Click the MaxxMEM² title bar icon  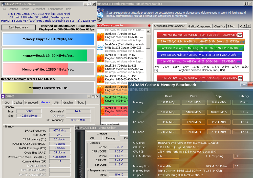3,4
